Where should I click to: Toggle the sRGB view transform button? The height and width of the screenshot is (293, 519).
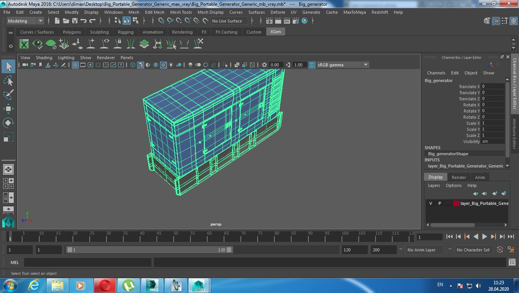pos(312,65)
